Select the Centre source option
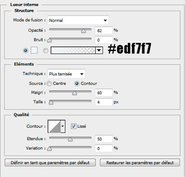 (49, 84)
